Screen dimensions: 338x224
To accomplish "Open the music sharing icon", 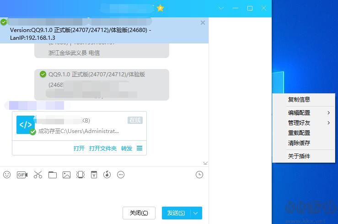I will (x=107, y=175).
